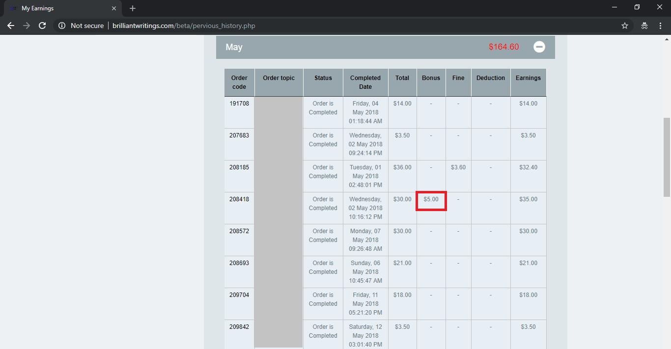Click the Status column header
Viewport: 671px width, 349px height.
pos(323,82)
